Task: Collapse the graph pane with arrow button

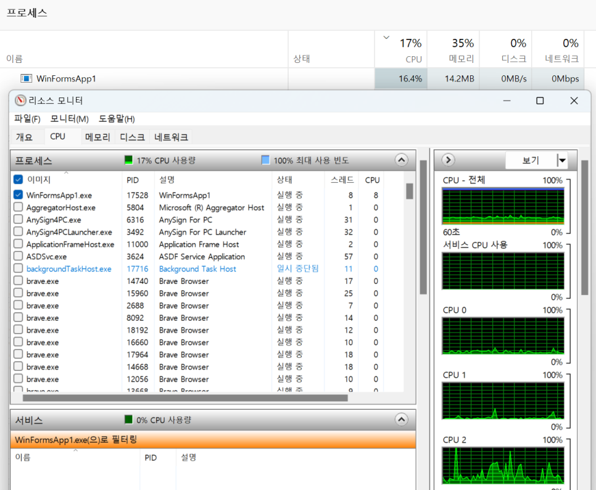Action: click(449, 160)
